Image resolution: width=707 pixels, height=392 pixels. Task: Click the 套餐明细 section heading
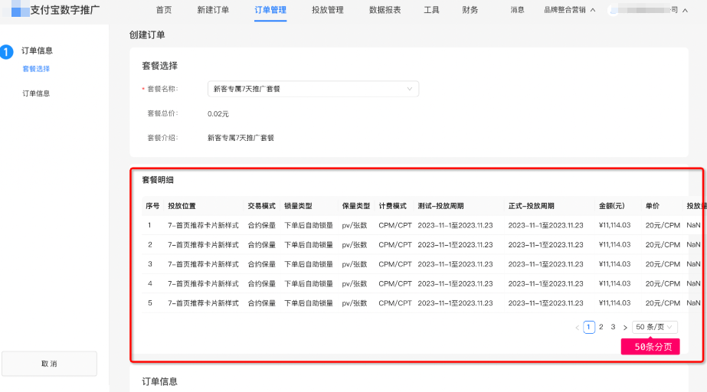point(158,180)
